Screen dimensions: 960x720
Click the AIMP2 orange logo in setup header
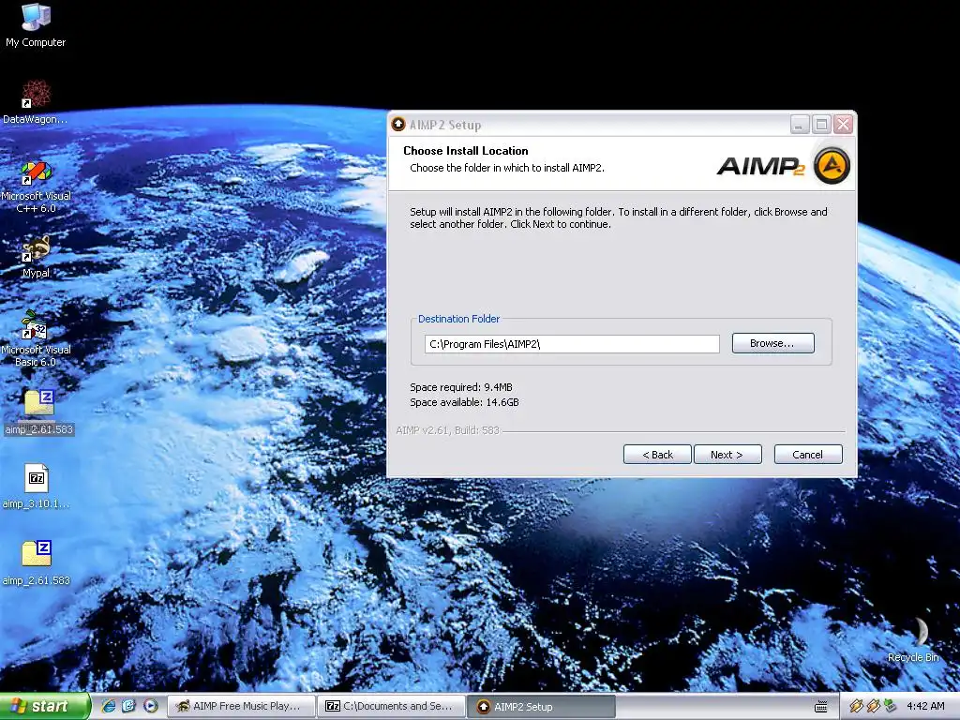[x=832, y=165]
